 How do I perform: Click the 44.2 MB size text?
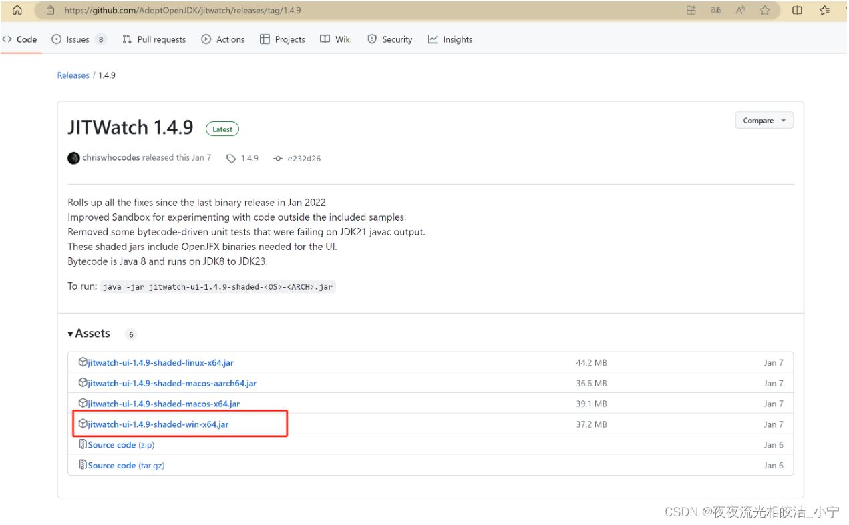tap(591, 363)
